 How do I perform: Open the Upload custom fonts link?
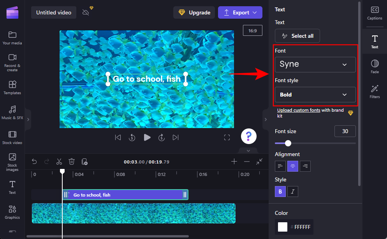(298, 110)
